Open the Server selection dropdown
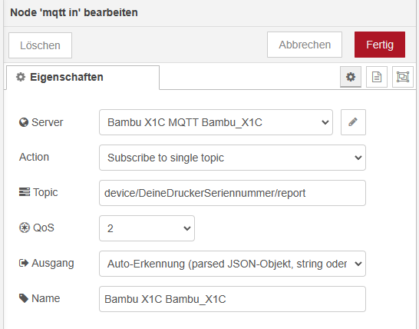 (x=216, y=122)
